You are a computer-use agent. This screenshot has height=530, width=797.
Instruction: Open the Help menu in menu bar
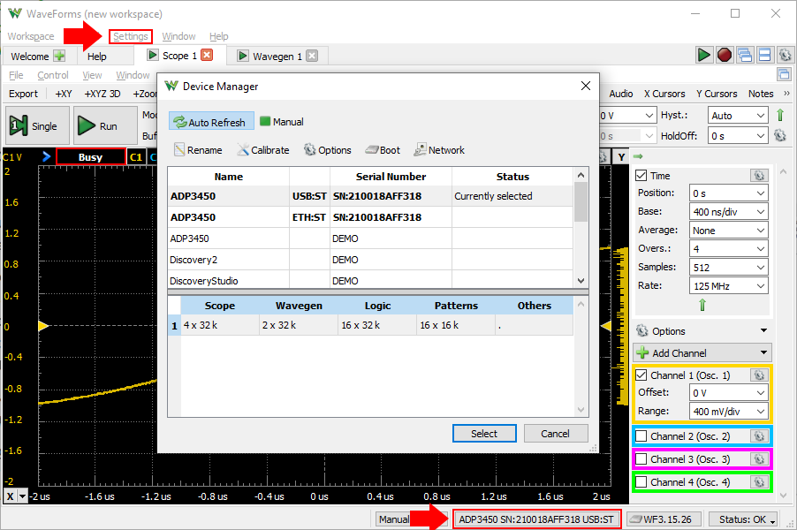pyautogui.click(x=218, y=36)
